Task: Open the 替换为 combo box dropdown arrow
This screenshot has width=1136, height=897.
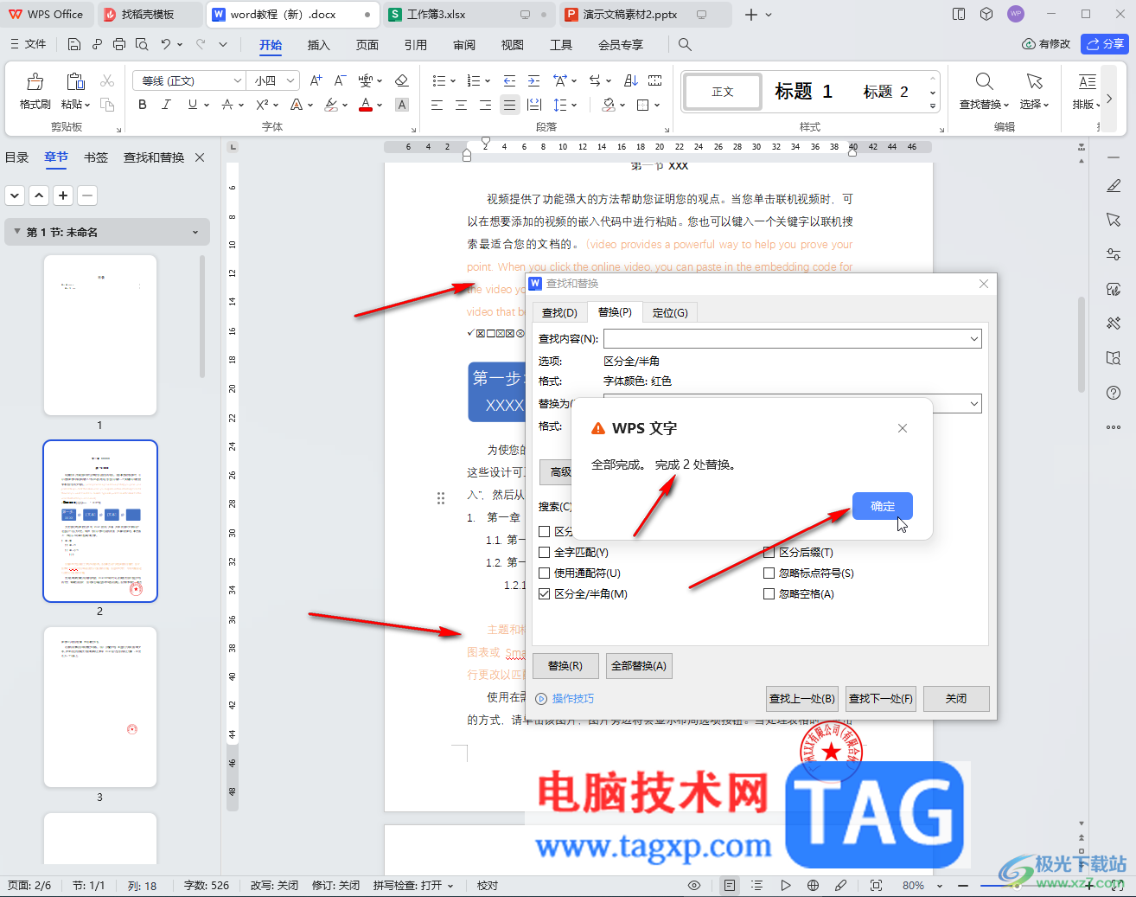Action: 974,403
